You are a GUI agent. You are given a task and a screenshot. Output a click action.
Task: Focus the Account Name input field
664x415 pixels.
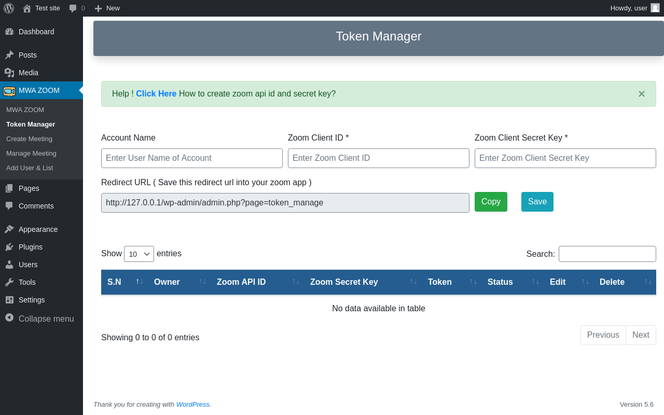point(192,158)
